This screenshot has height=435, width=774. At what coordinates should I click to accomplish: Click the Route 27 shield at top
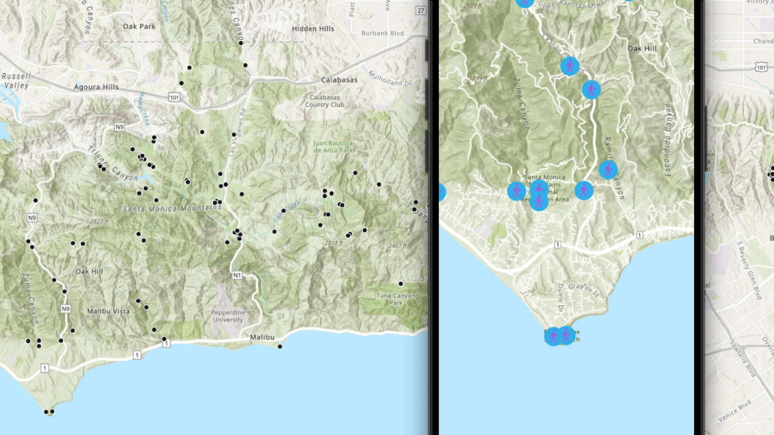tap(421, 10)
